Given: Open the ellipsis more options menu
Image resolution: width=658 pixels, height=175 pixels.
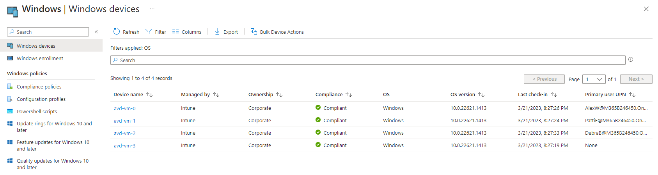Looking at the screenshot, I should point(152,9).
